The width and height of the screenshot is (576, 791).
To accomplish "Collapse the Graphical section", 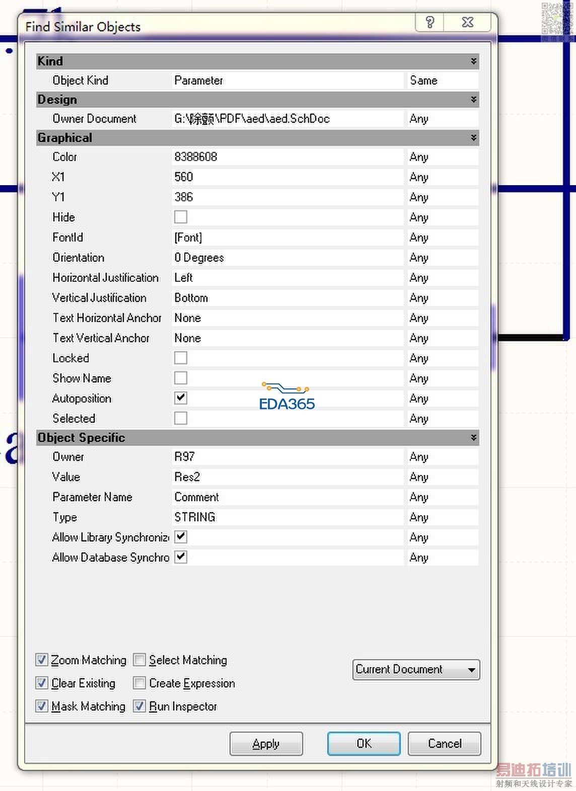I will [473, 137].
